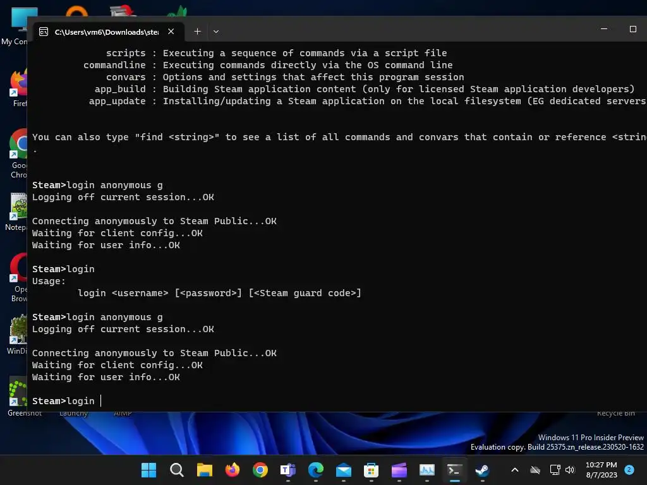Open Opera Browser desktop shortcut
This screenshot has height=485, width=647.
point(18,278)
